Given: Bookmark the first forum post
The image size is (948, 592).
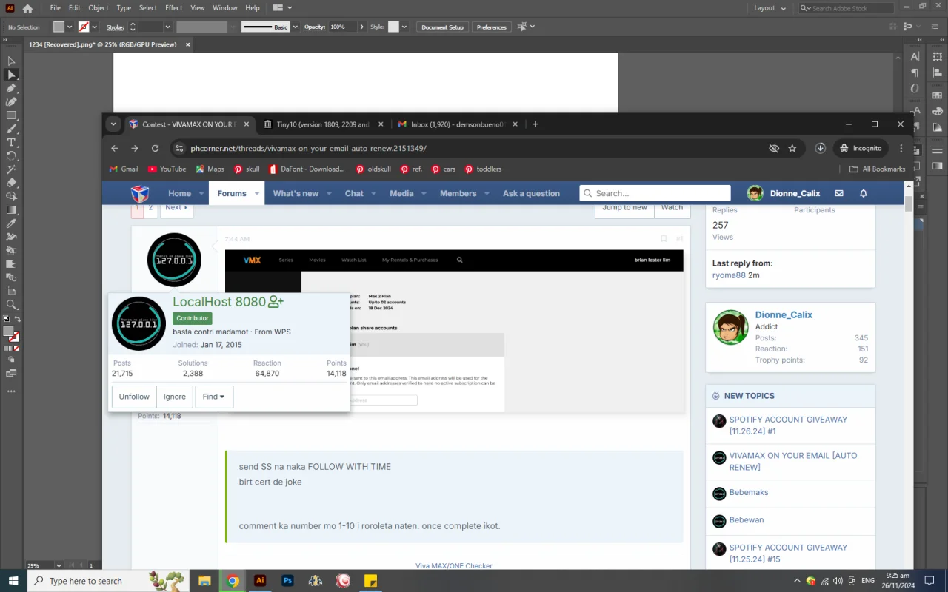Looking at the screenshot, I should point(664,239).
